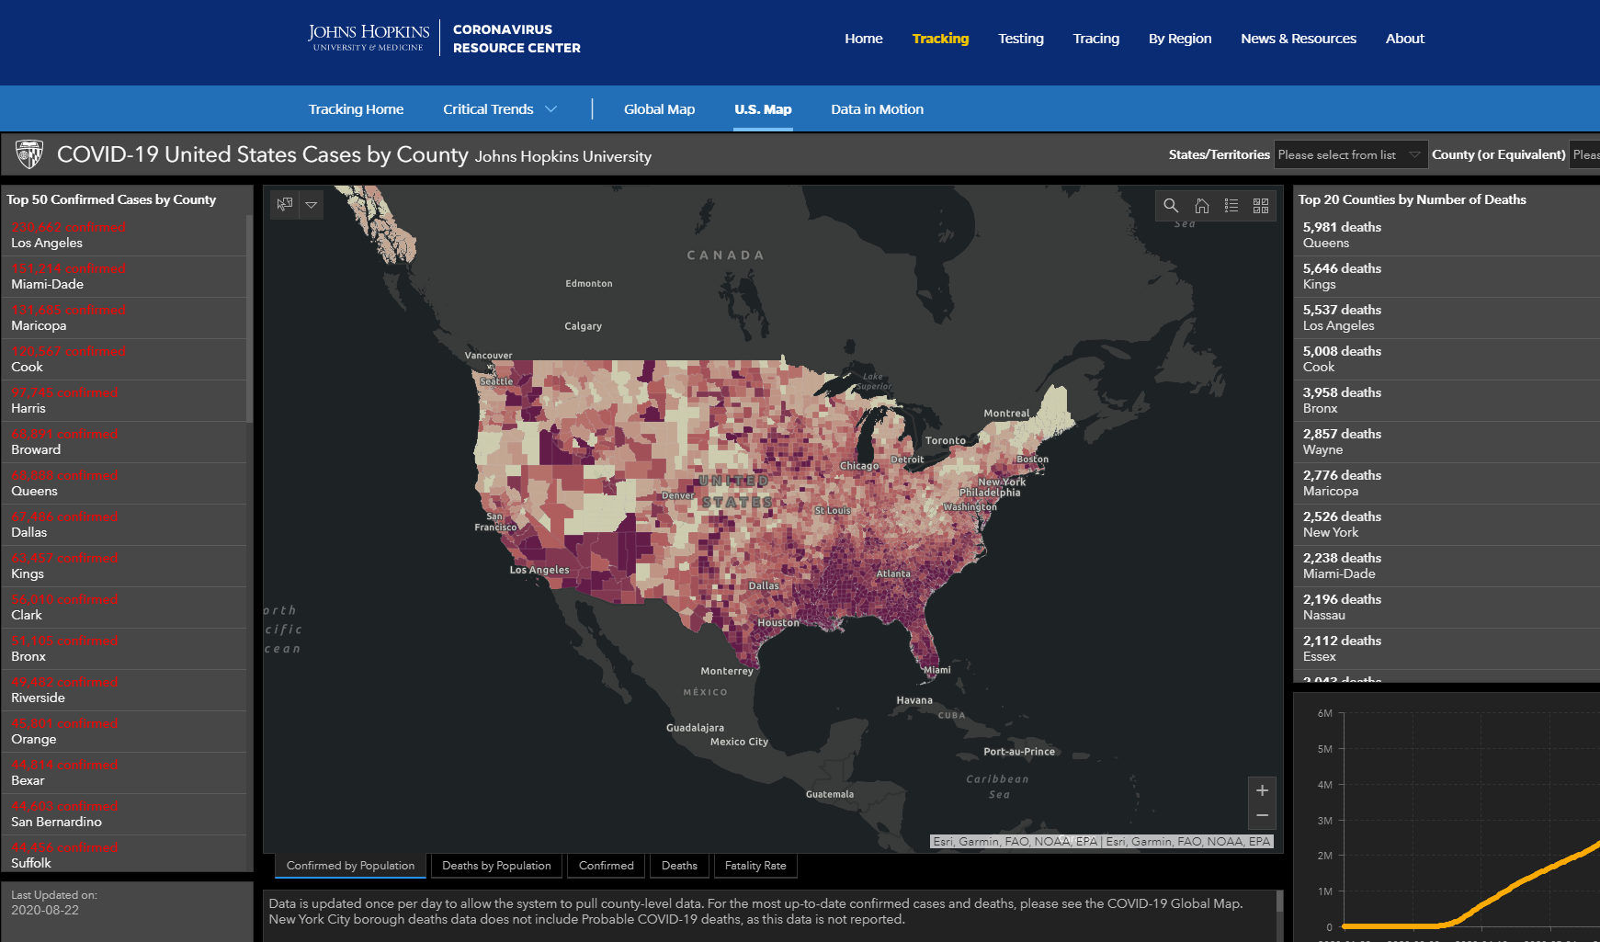Screen dimensions: 1600x942
Task: Select Los Angeles in confirmed cases list
Action: coord(124,235)
